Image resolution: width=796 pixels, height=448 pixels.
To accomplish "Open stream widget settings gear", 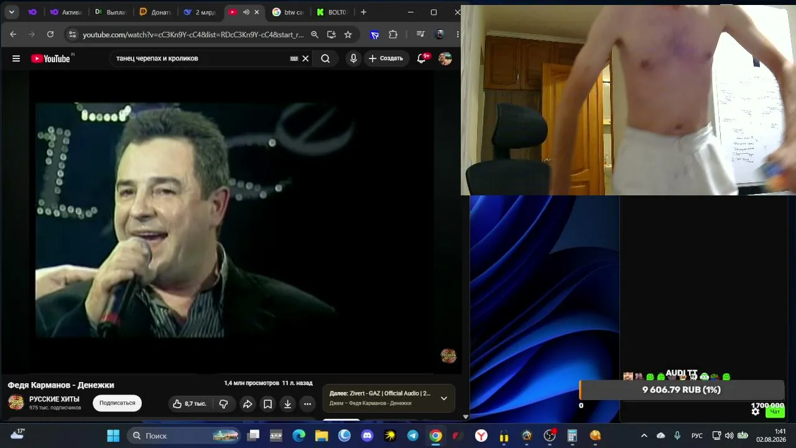I will [756, 412].
